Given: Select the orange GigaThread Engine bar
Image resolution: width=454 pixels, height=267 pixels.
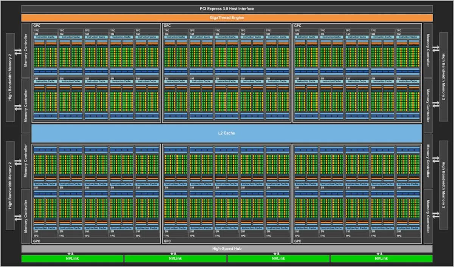Looking at the screenshot, I should tap(227, 17).
